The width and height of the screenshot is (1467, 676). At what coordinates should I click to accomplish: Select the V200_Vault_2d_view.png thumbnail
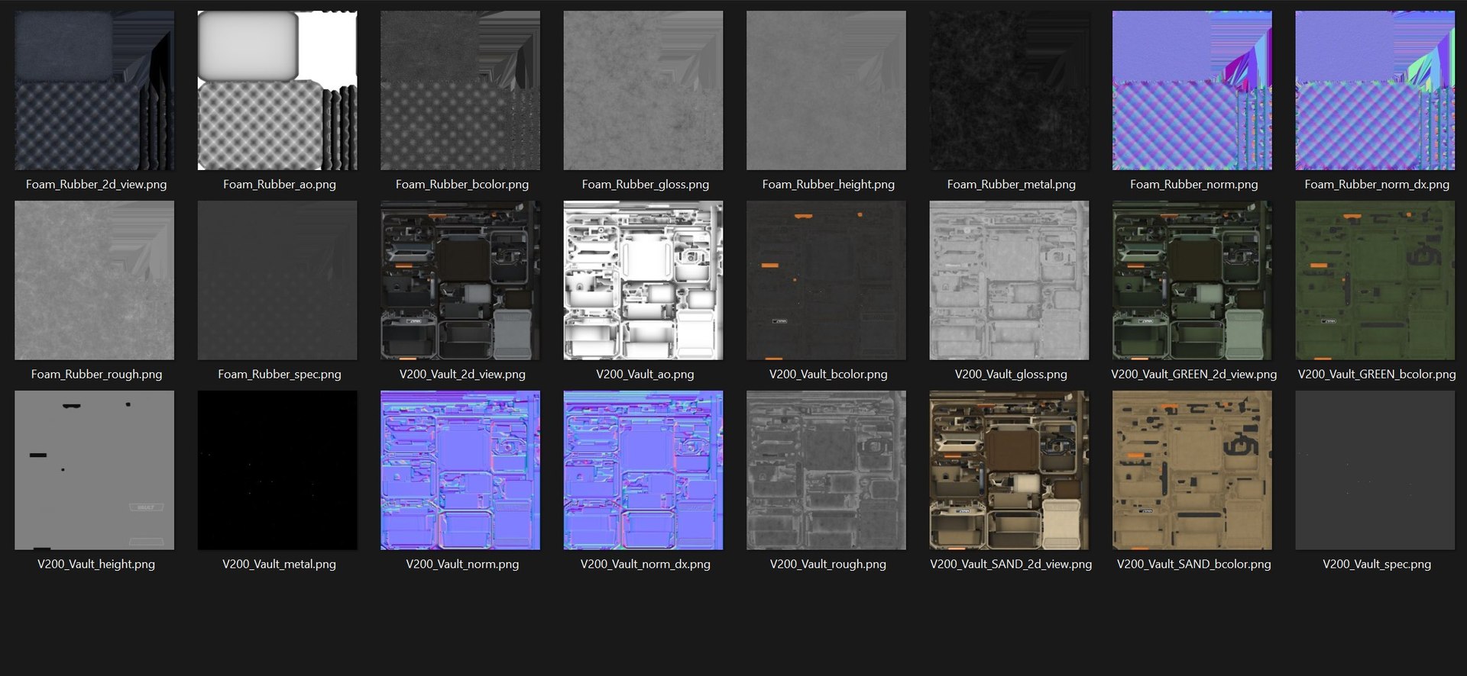[460, 280]
